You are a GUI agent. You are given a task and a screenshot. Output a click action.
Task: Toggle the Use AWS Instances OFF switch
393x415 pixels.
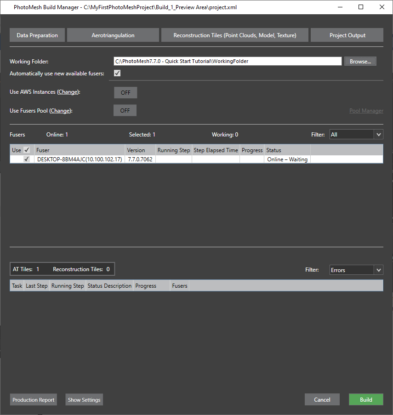(x=125, y=93)
